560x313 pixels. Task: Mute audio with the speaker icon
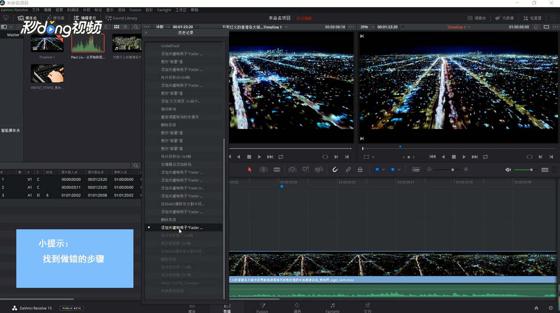(508, 170)
